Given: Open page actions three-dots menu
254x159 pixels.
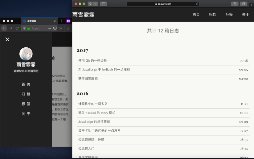Looking at the screenshot, I should tap(49, 28).
